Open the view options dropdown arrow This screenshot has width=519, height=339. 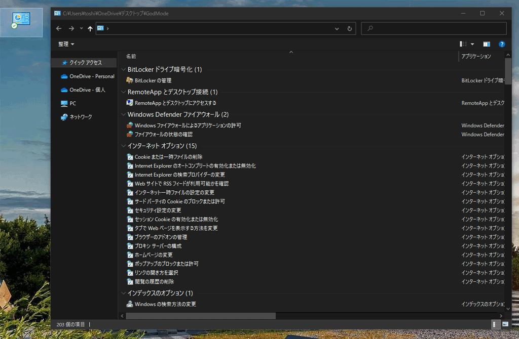pos(472,44)
